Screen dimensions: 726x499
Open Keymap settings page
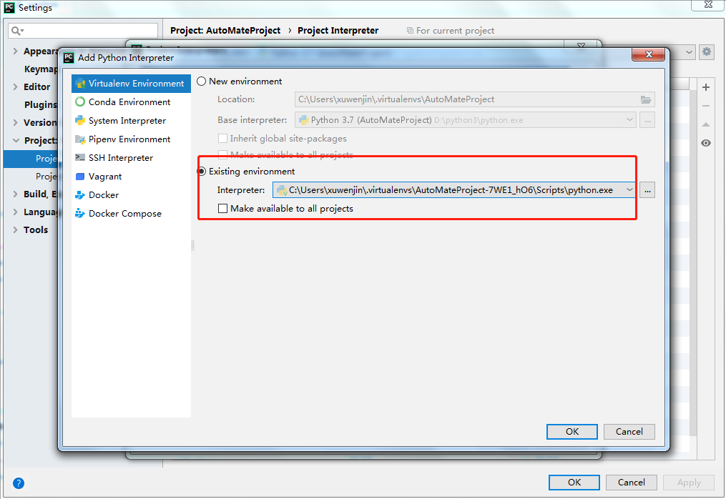tap(41, 69)
